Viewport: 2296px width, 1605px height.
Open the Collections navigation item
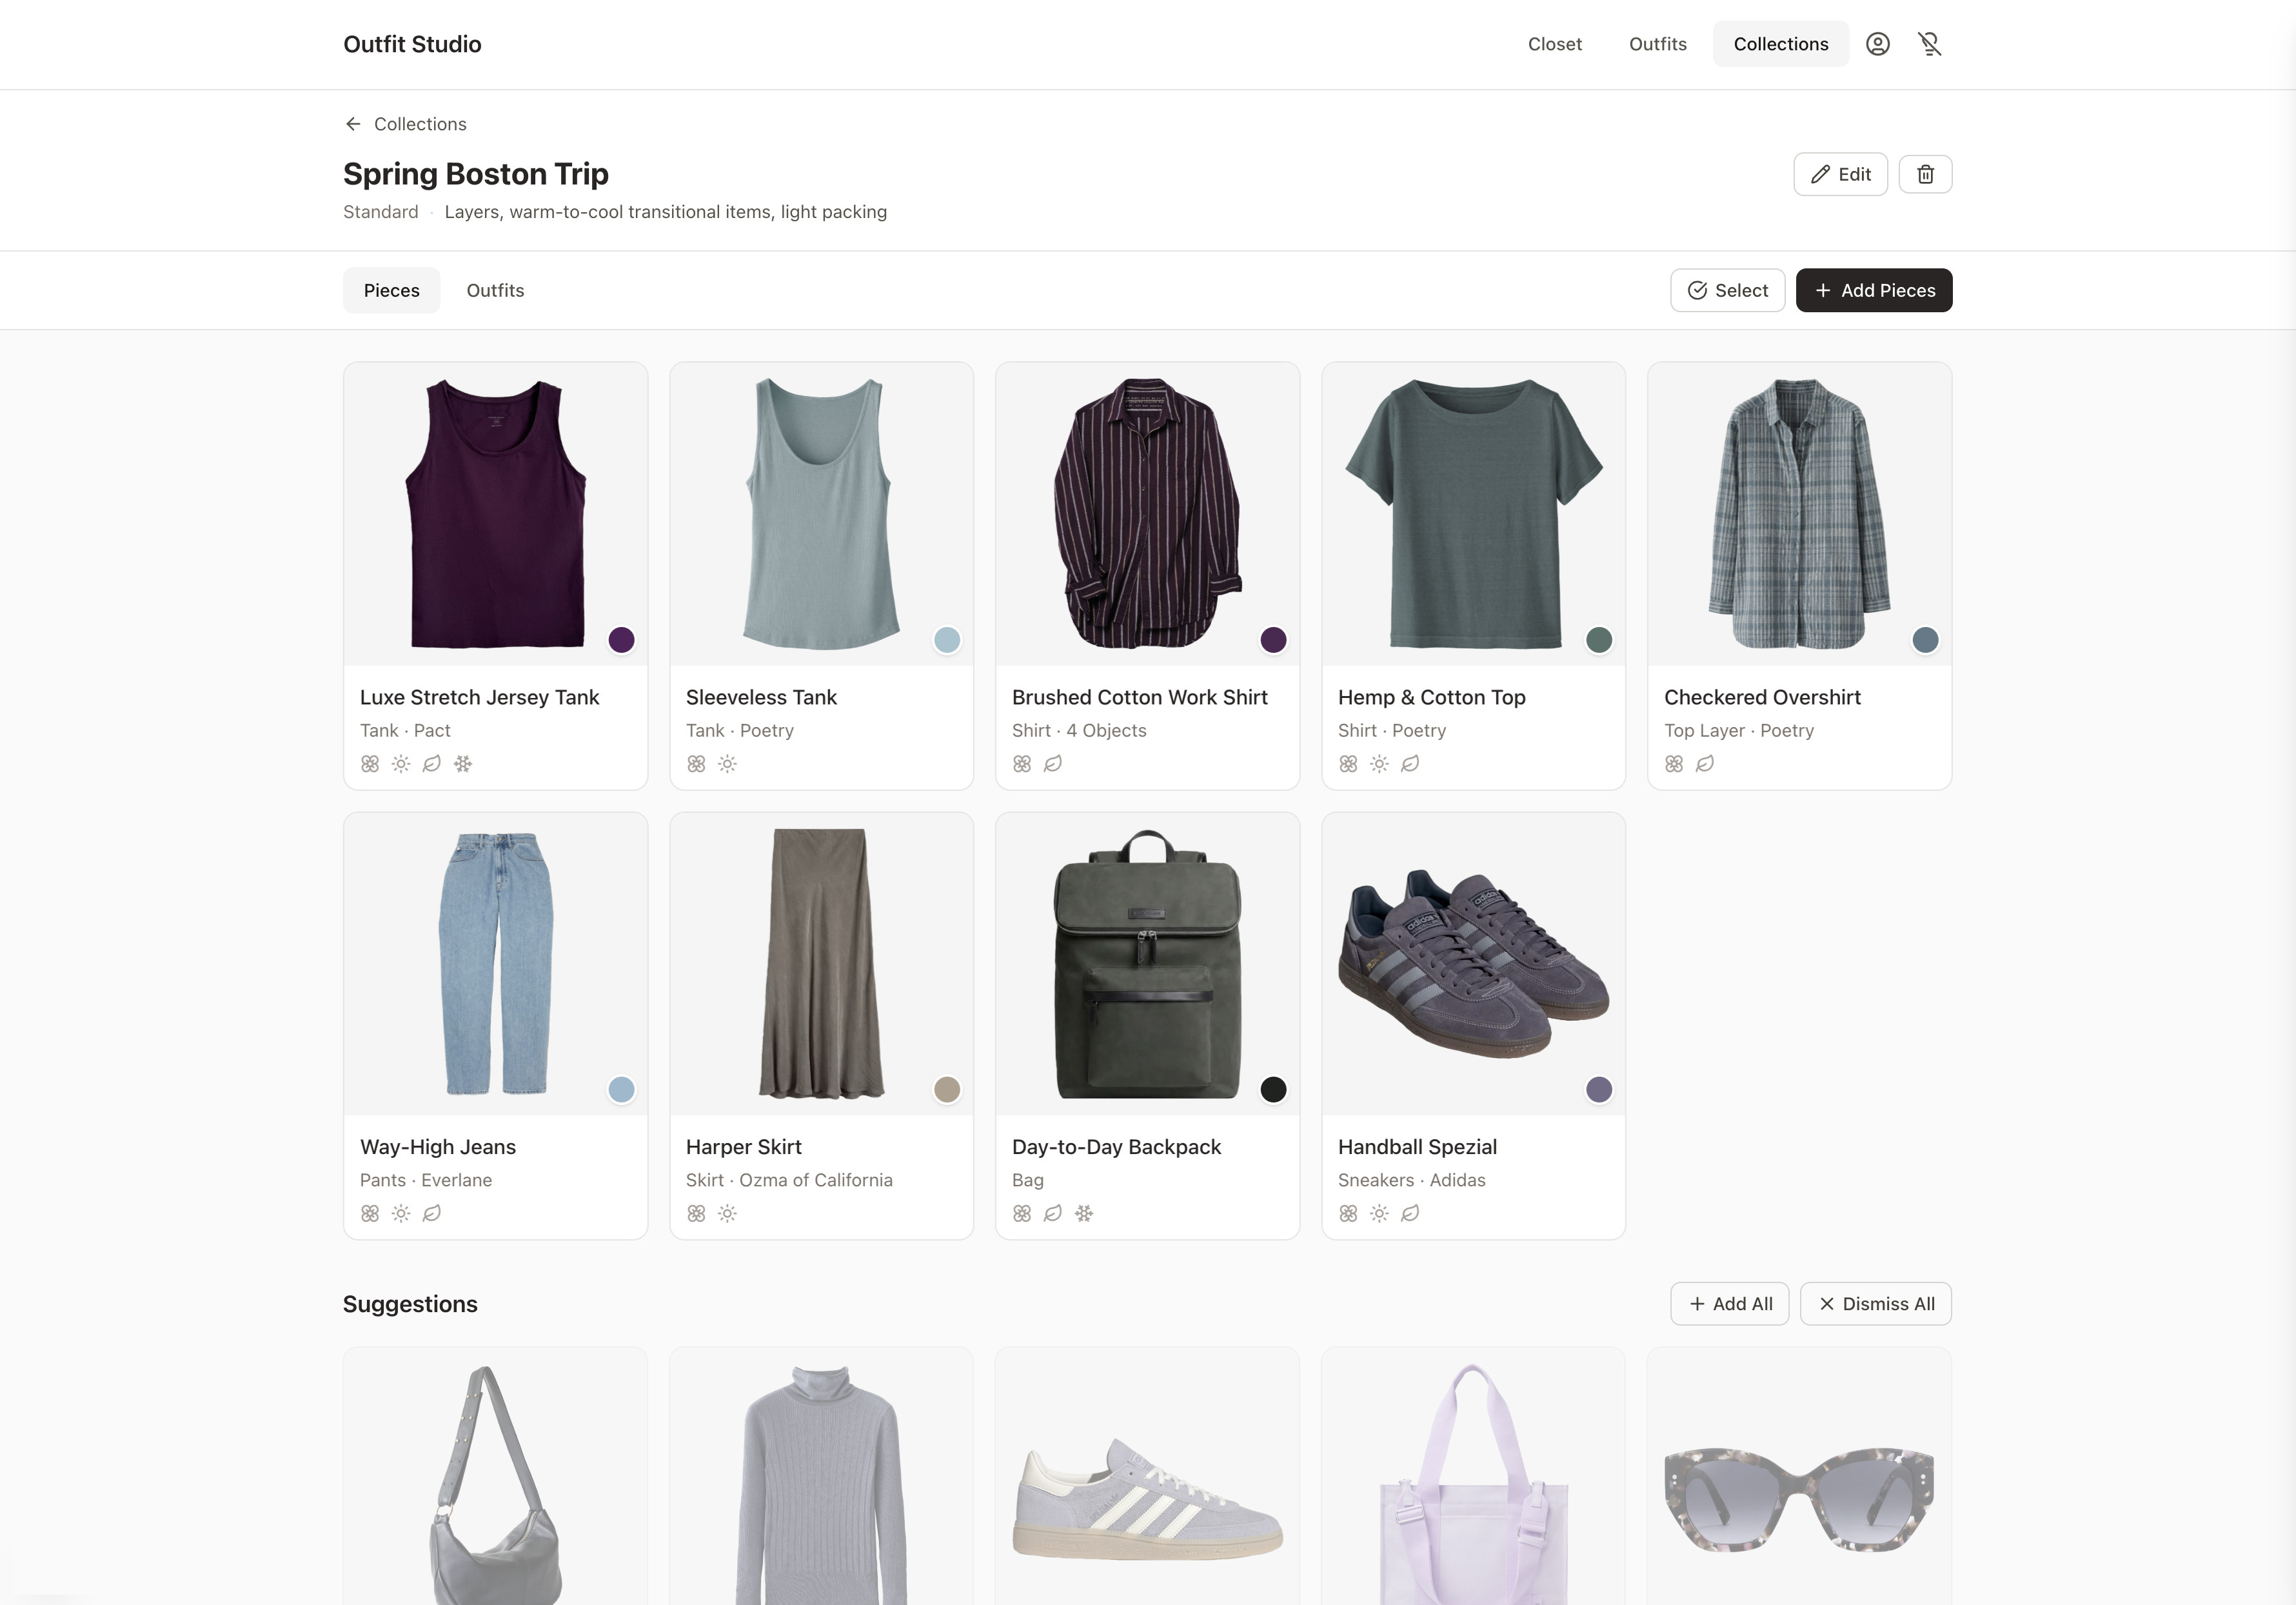[x=1780, y=44]
